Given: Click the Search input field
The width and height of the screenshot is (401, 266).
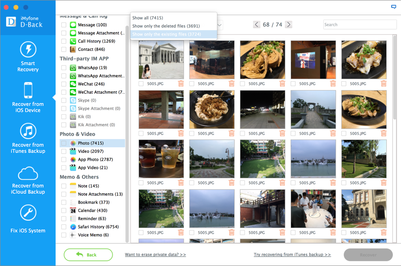Looking at the screenshot, I should coord(360,24).
